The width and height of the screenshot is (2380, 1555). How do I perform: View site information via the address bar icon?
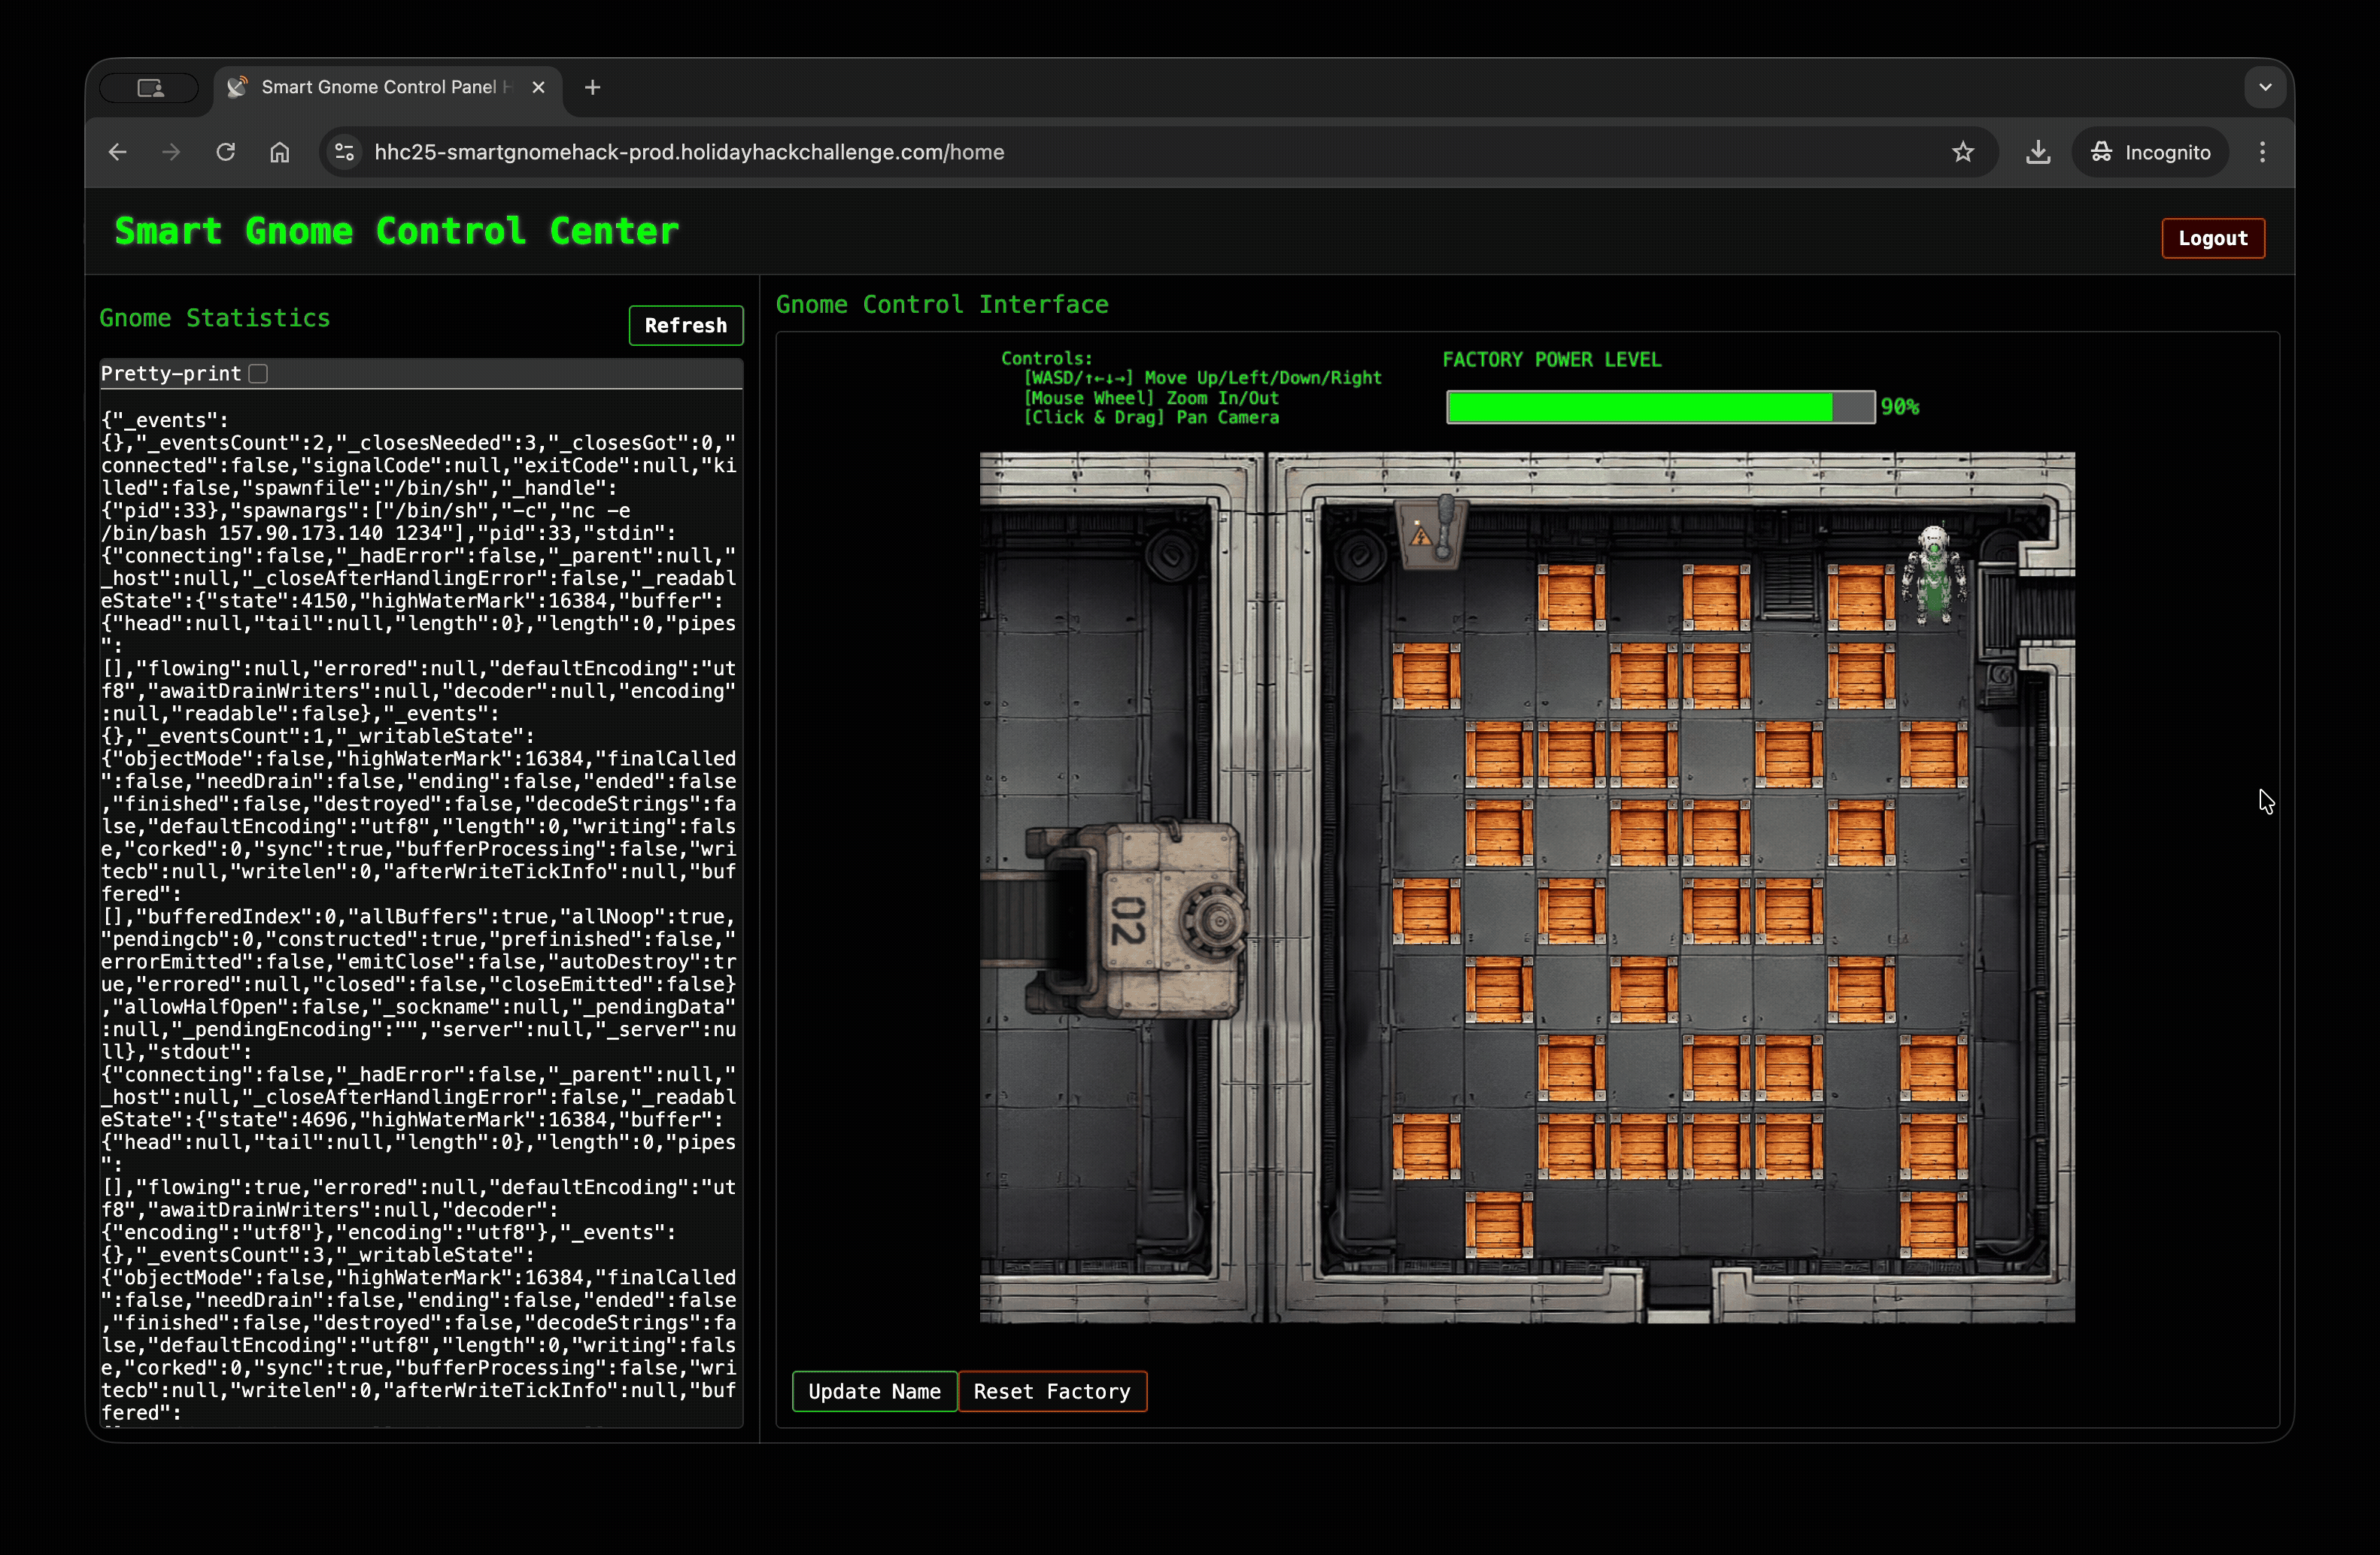pos(344,152)
